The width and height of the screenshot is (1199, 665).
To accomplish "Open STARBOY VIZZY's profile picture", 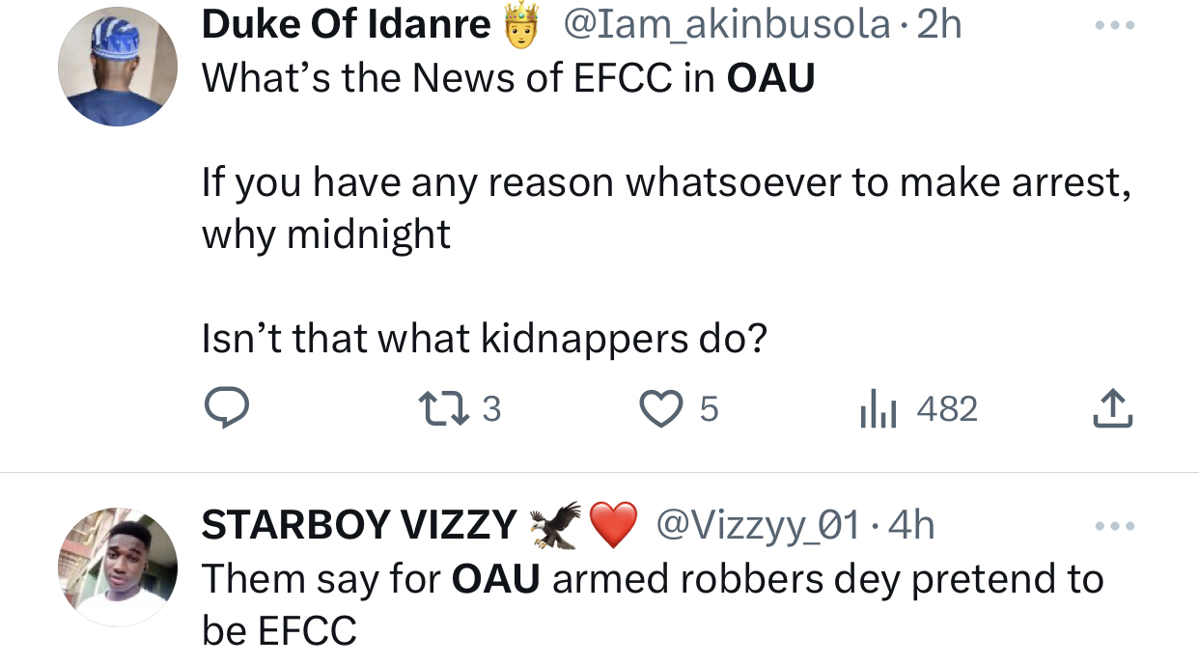I will 118,568.
